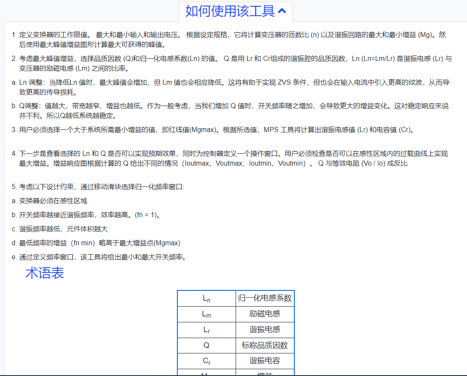Select the 归一化电感系数 table cell

pyautogui.click(x=265, y=298)
